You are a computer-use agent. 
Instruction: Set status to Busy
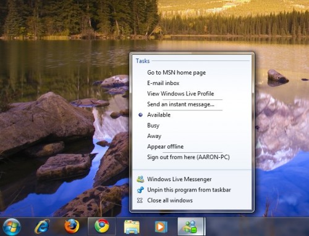point(153,126)
